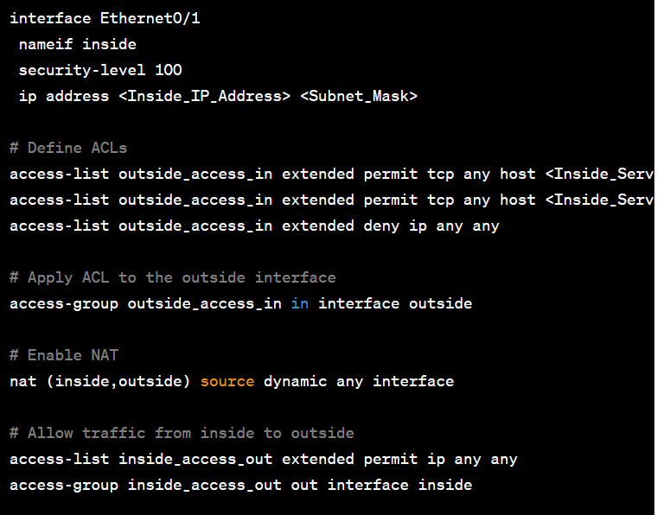Click the "ip address" command text
The width and height of the screenshot is (657, 515).
click(x=63, y=96)
